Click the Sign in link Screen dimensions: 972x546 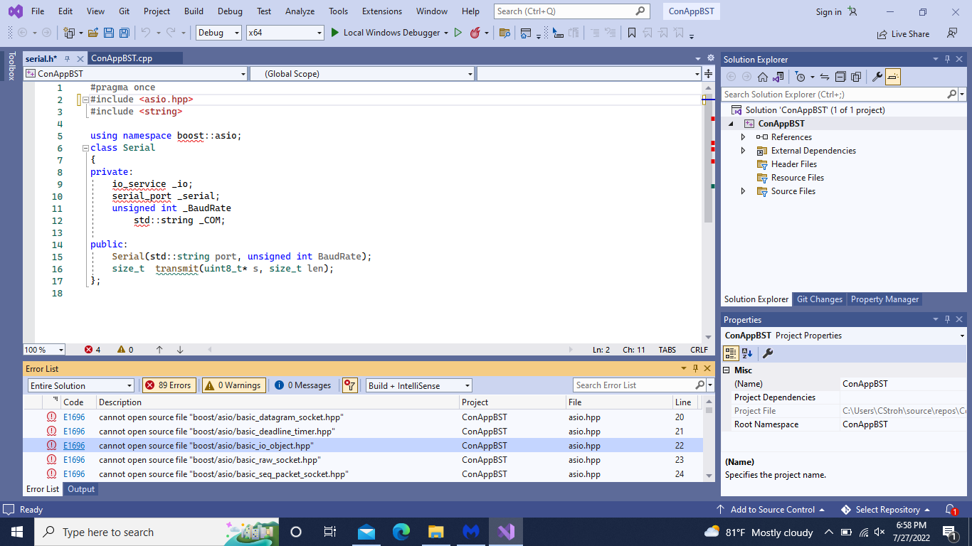828,12
